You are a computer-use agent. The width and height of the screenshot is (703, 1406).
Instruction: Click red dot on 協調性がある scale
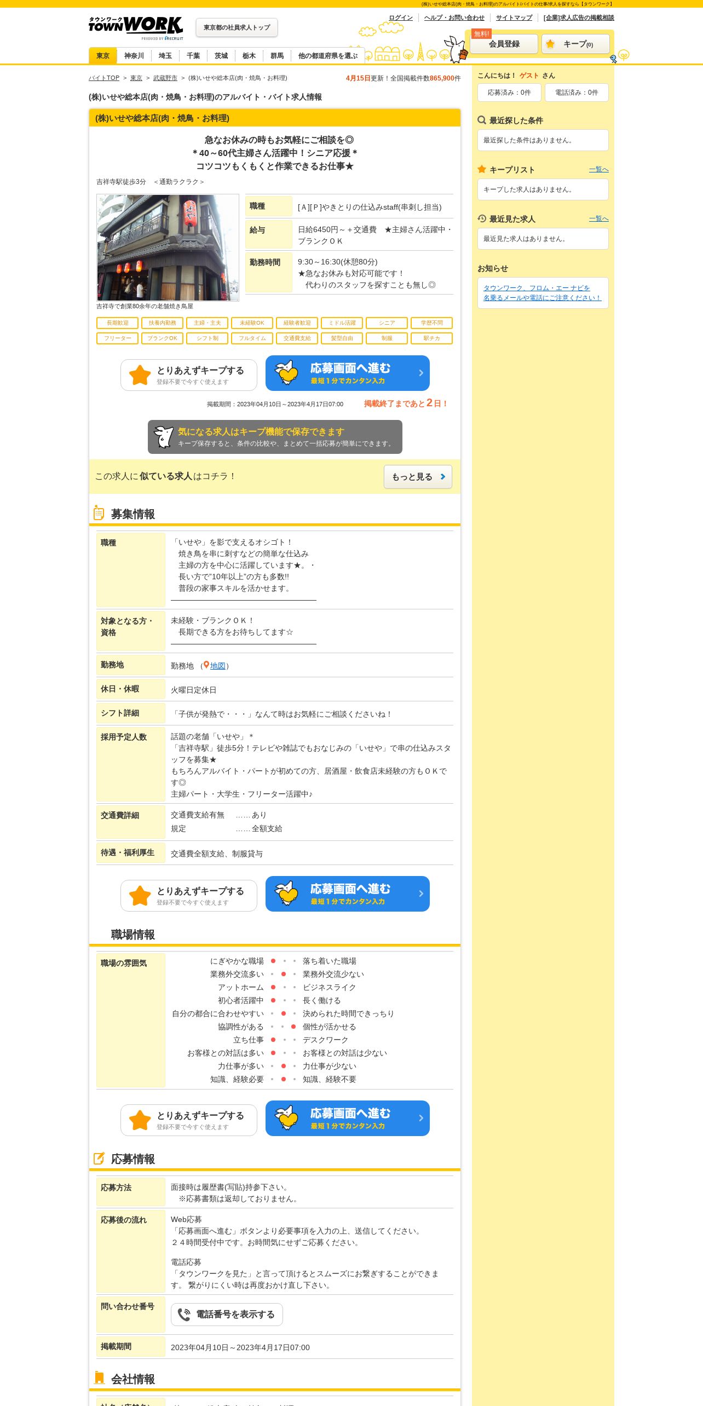(293, 1027)
